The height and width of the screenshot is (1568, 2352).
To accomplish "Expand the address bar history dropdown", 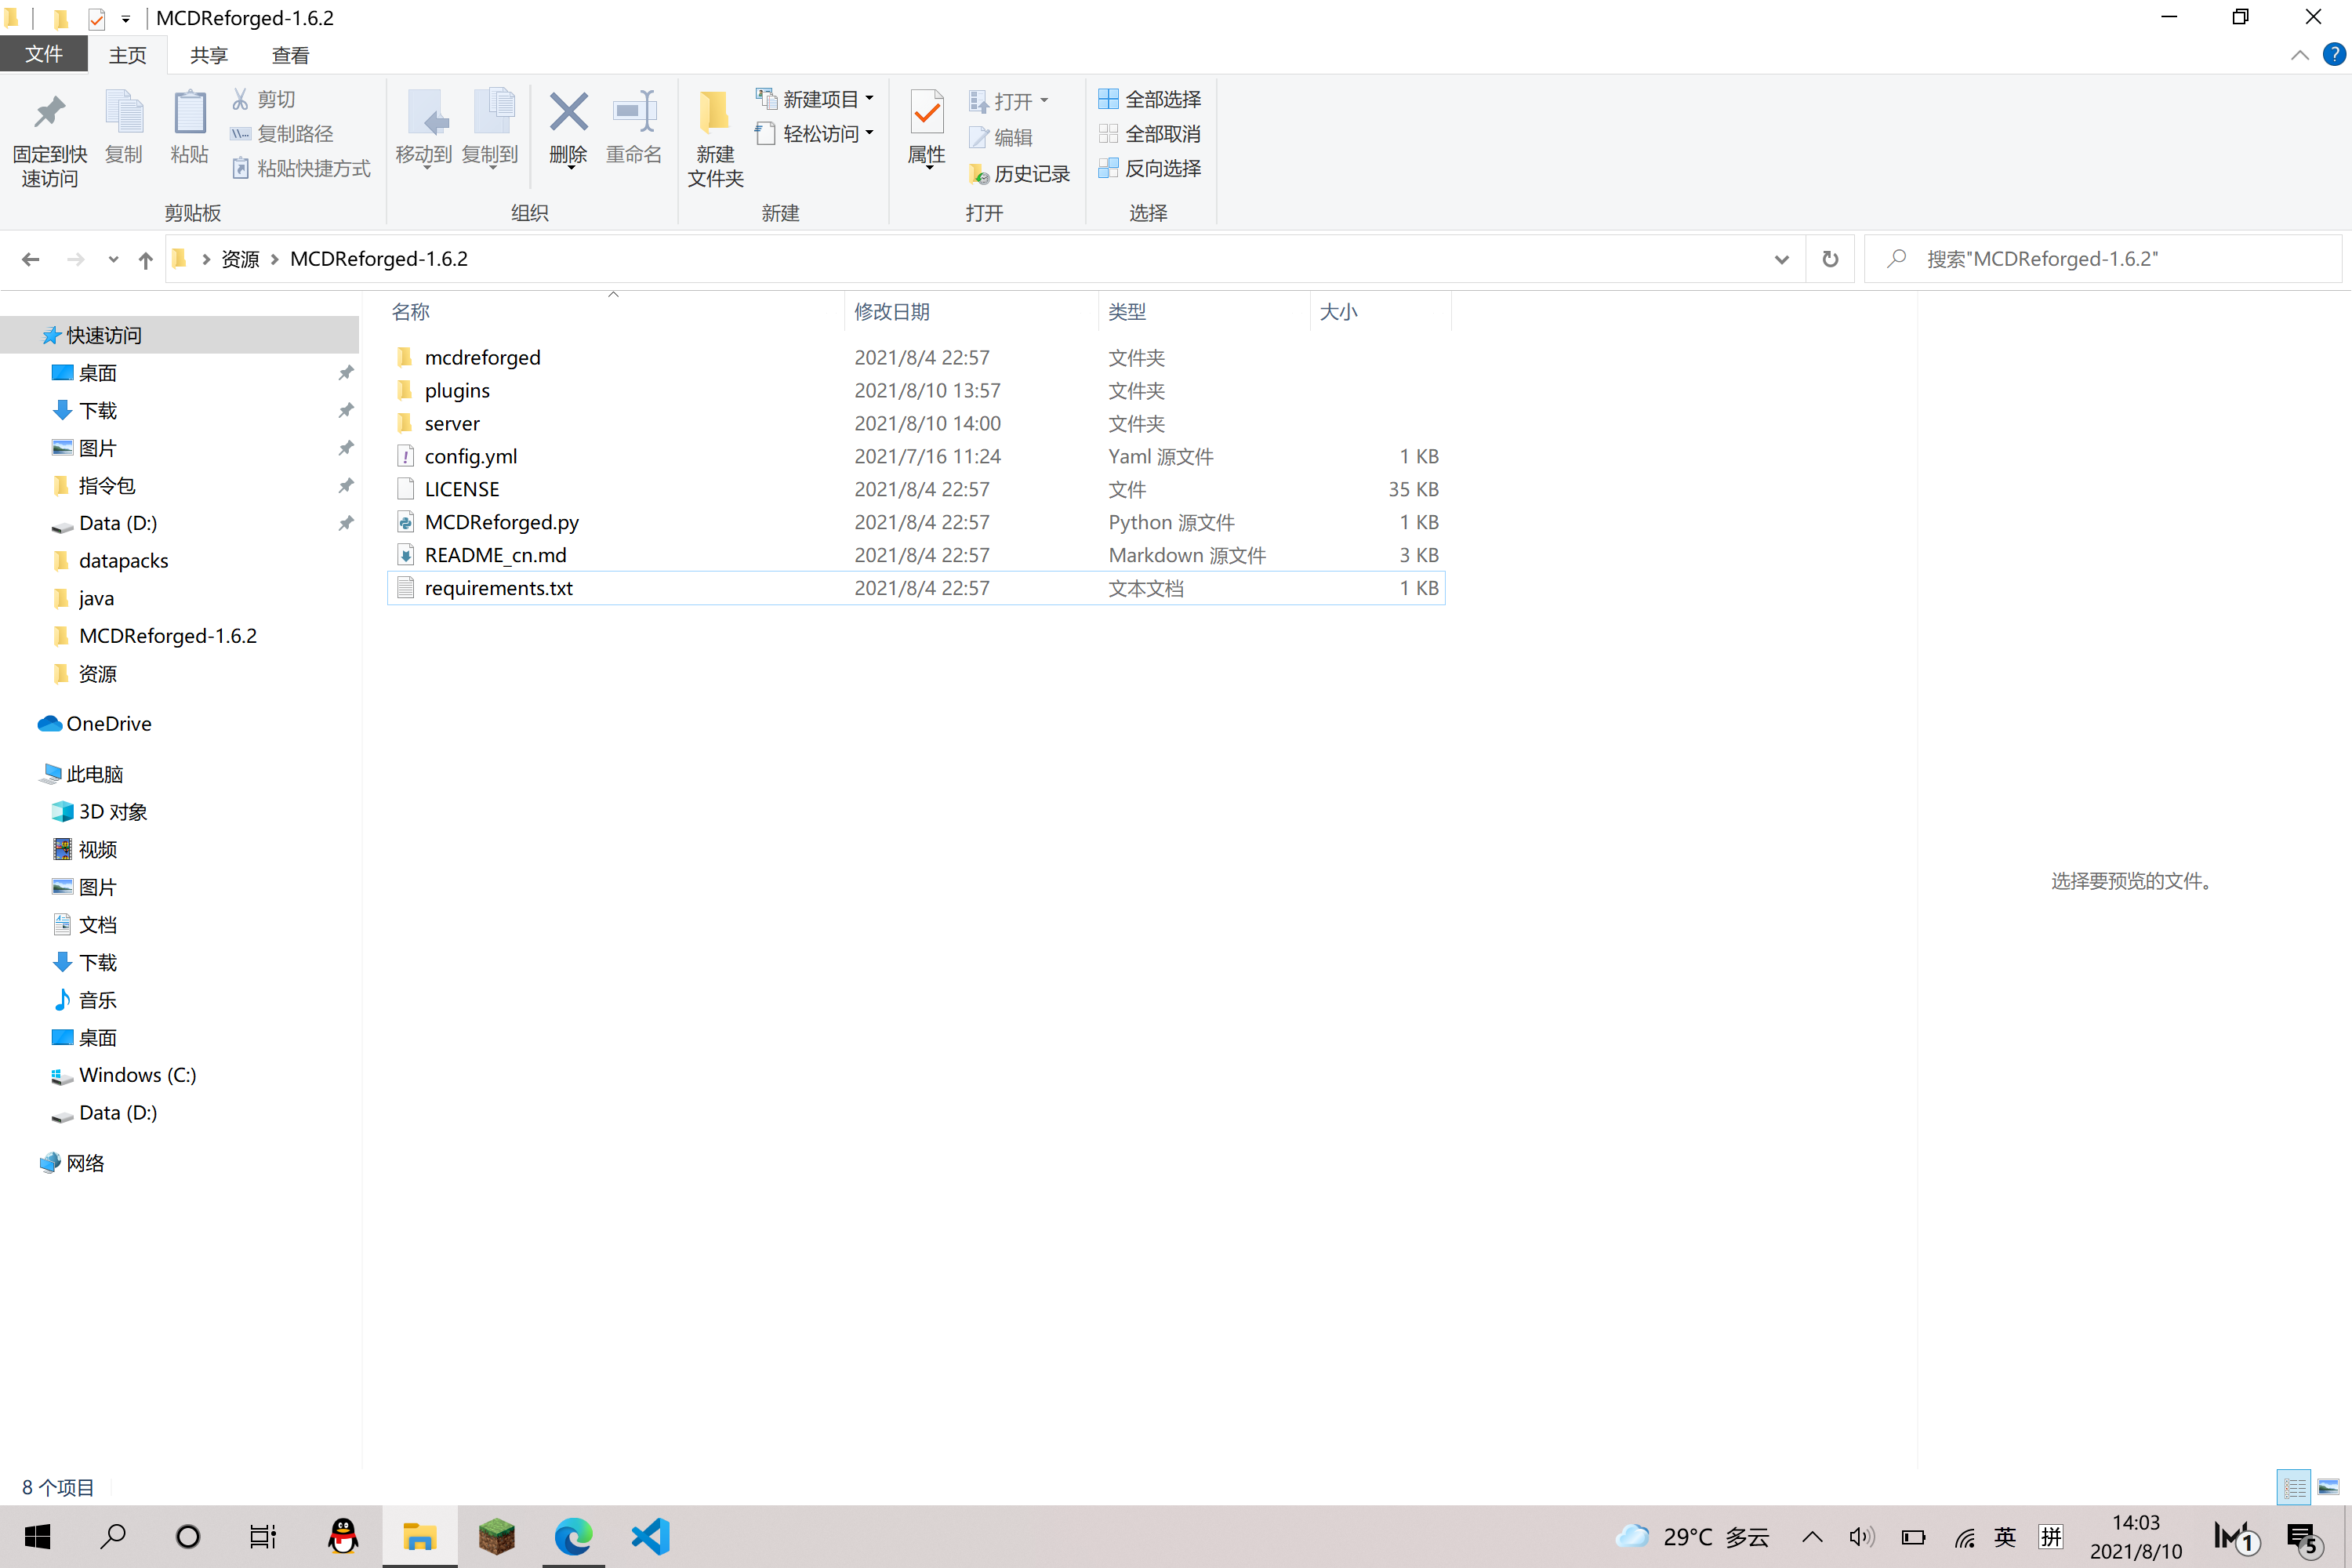I will pyautogui.click(x=1781, y=260).
